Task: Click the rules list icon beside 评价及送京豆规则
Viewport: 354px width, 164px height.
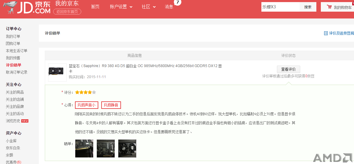Action: pyautogui.click(x=326, y=33)
